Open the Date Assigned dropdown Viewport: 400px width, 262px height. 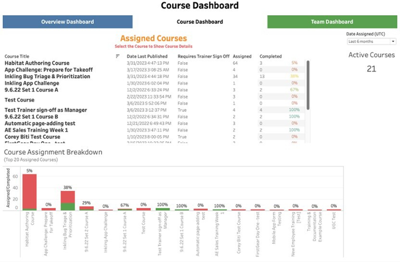coord(372,41)
